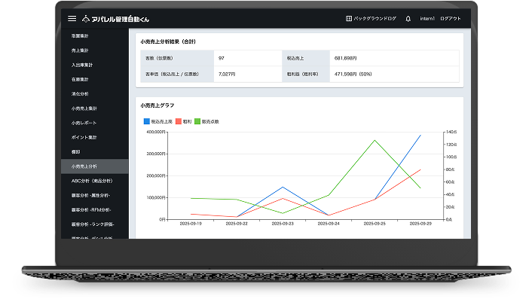Open 消化分析 in the sidebar
The width and height of the screenshot is (532, 302).
coord(79,93)
